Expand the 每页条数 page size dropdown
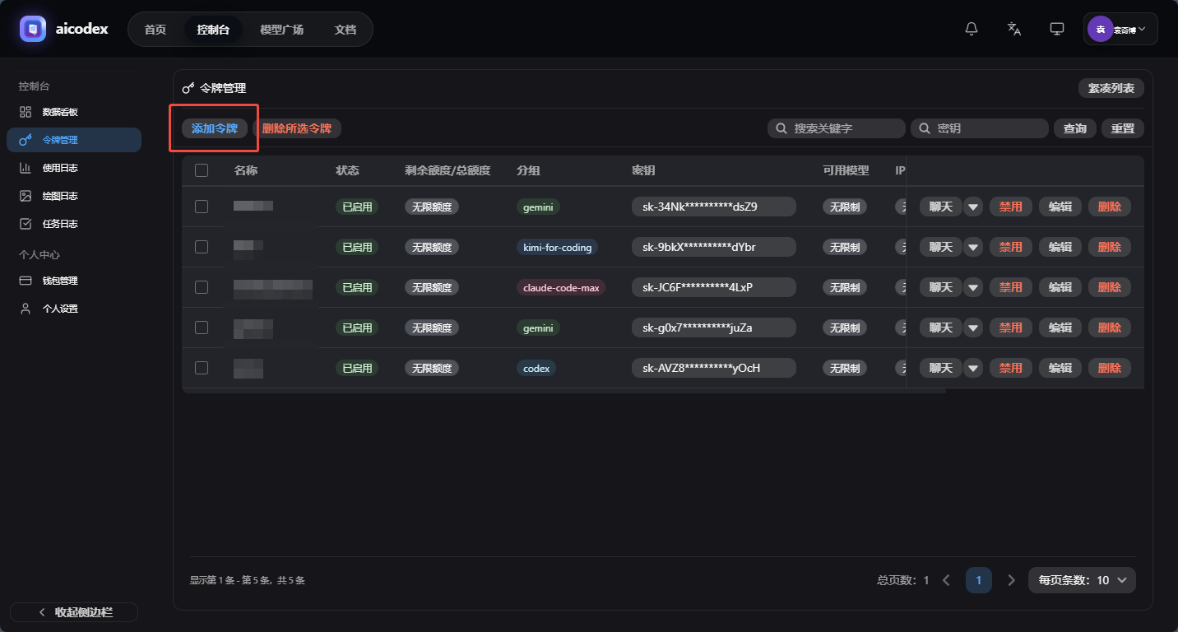This screenshot has width=1178, height=632. pyautogui.click(x=1082, y=580)
